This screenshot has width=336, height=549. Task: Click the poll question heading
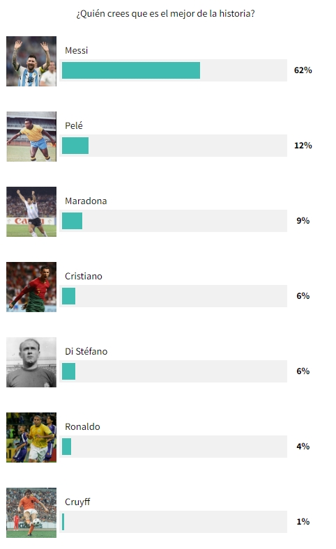[165, 14]
